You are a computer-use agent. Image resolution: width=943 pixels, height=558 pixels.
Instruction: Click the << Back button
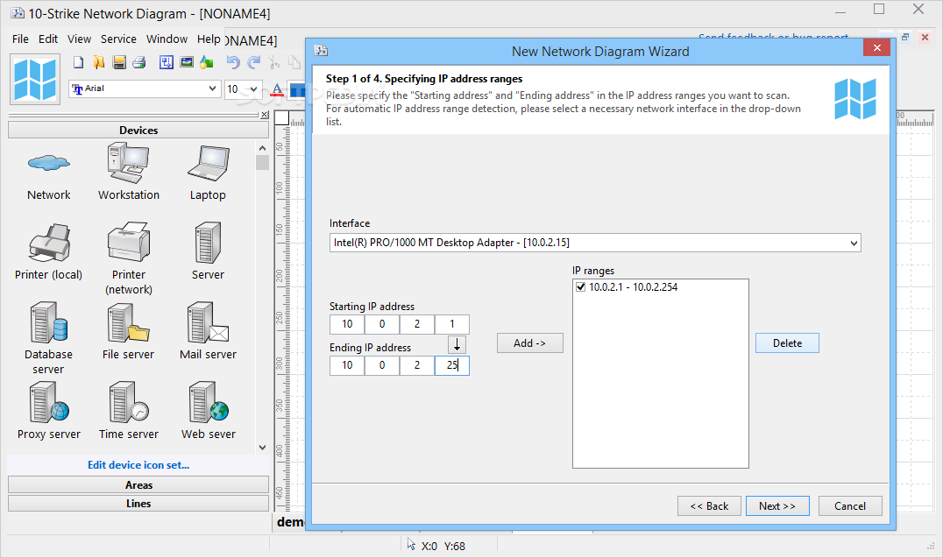[x=709, y=505]
